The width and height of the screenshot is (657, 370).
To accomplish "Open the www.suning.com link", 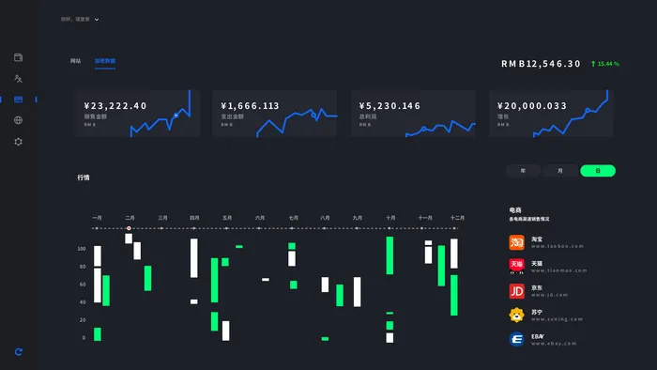I will [x=557, y=319].
